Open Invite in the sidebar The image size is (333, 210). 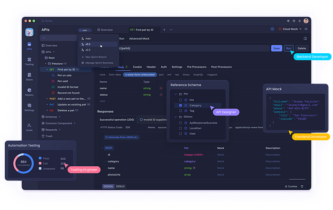[x=29, y=127]
